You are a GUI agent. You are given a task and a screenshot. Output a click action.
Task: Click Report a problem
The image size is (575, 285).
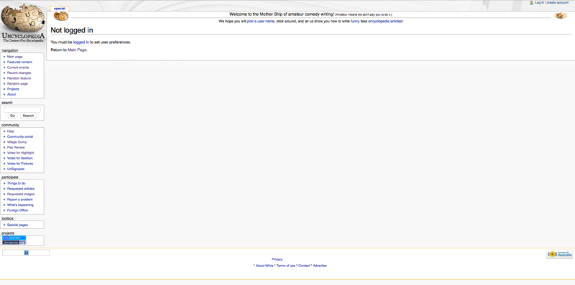pos(20,200)
